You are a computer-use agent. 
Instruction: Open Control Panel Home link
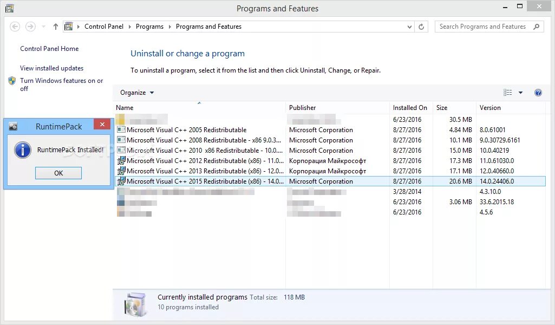(49, 49)
